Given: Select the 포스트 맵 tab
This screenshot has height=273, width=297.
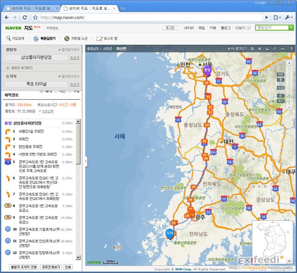Looking at the screenshot, I should point(107,38).
